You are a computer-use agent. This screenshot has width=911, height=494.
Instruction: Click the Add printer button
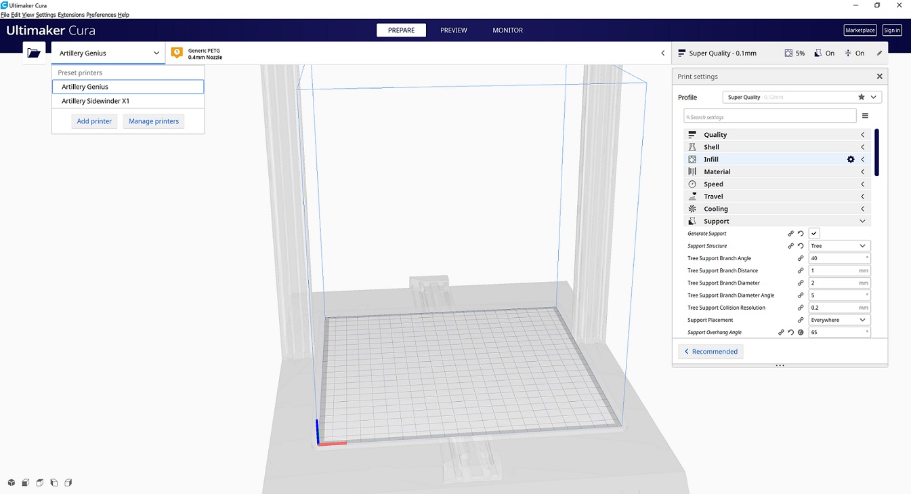coord(94,121)
